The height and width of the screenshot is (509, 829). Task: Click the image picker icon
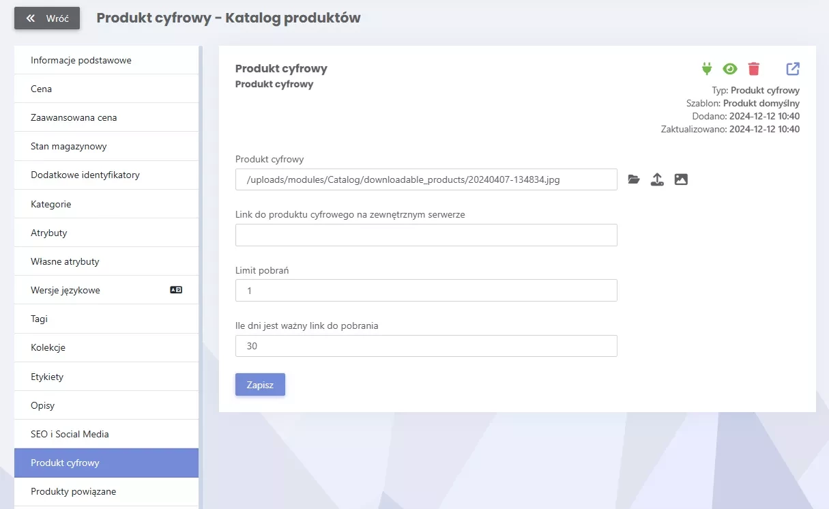click(681, 179)
